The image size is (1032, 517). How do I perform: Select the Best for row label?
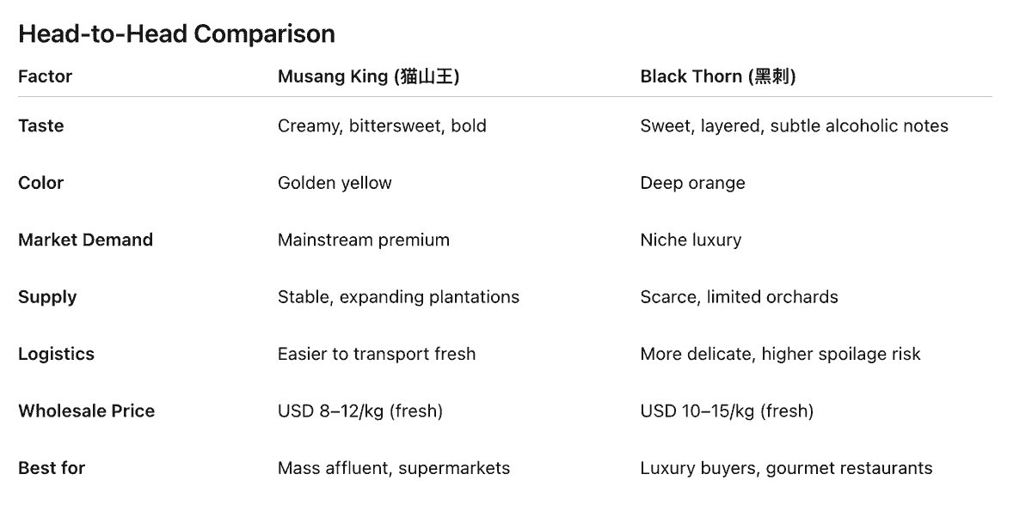click(x=52, y=468)
